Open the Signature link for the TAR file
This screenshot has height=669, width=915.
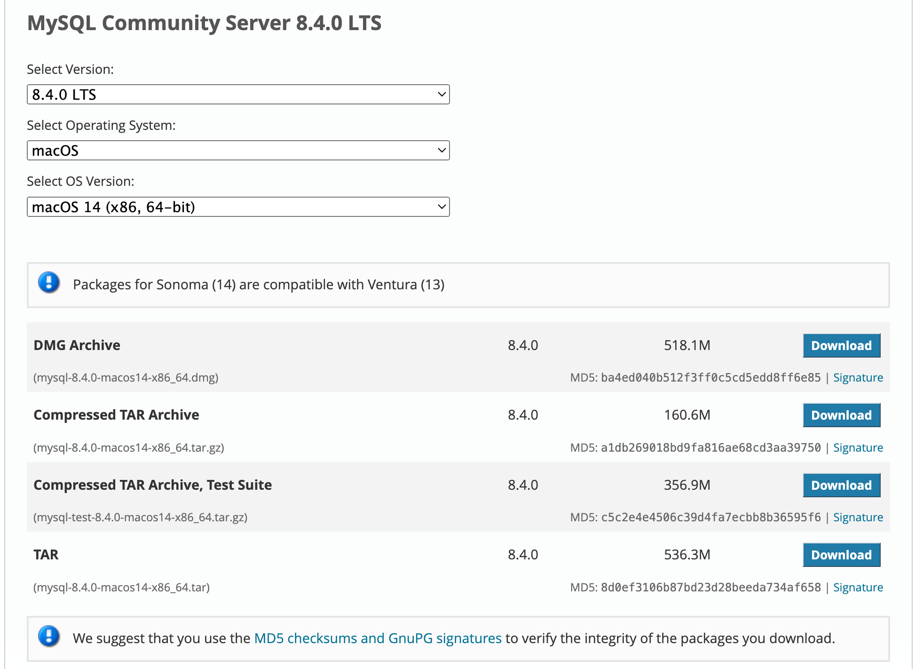[x=858, y=588]
